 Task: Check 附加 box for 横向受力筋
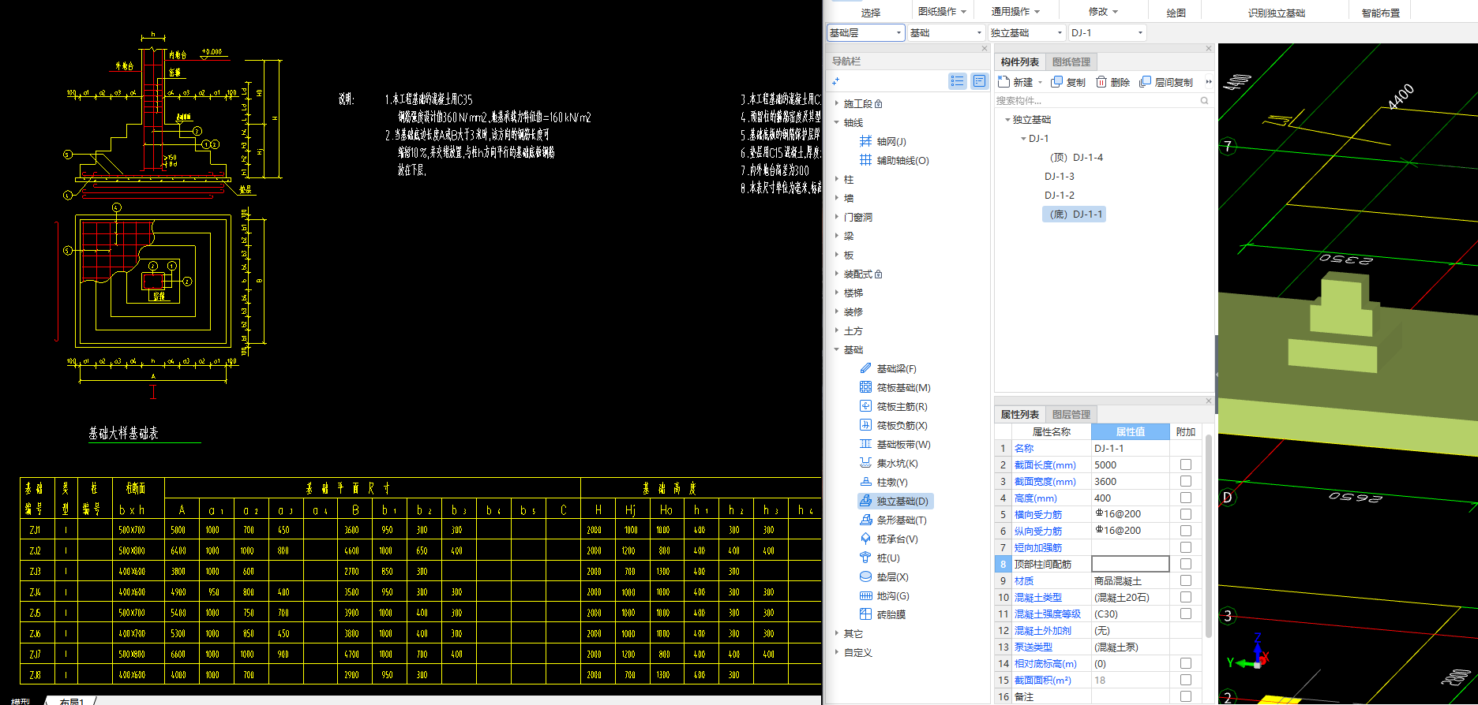[1186, 514]
